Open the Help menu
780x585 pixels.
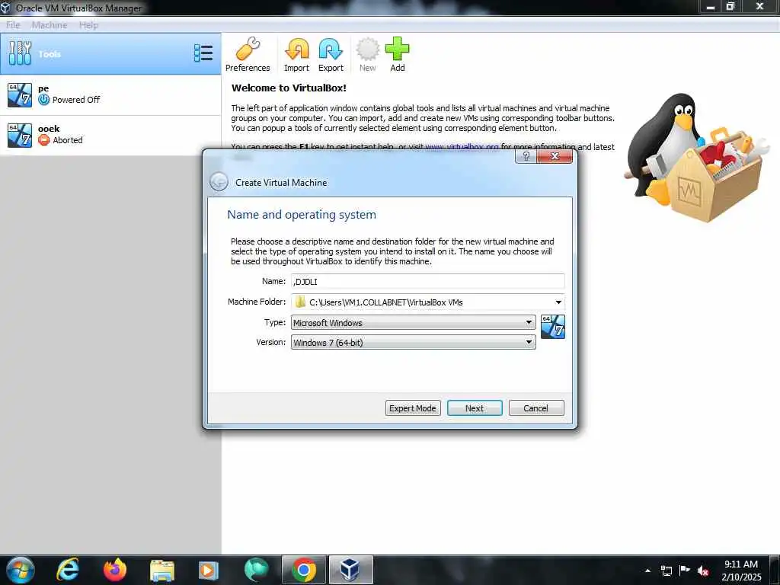tap(88, 25)
